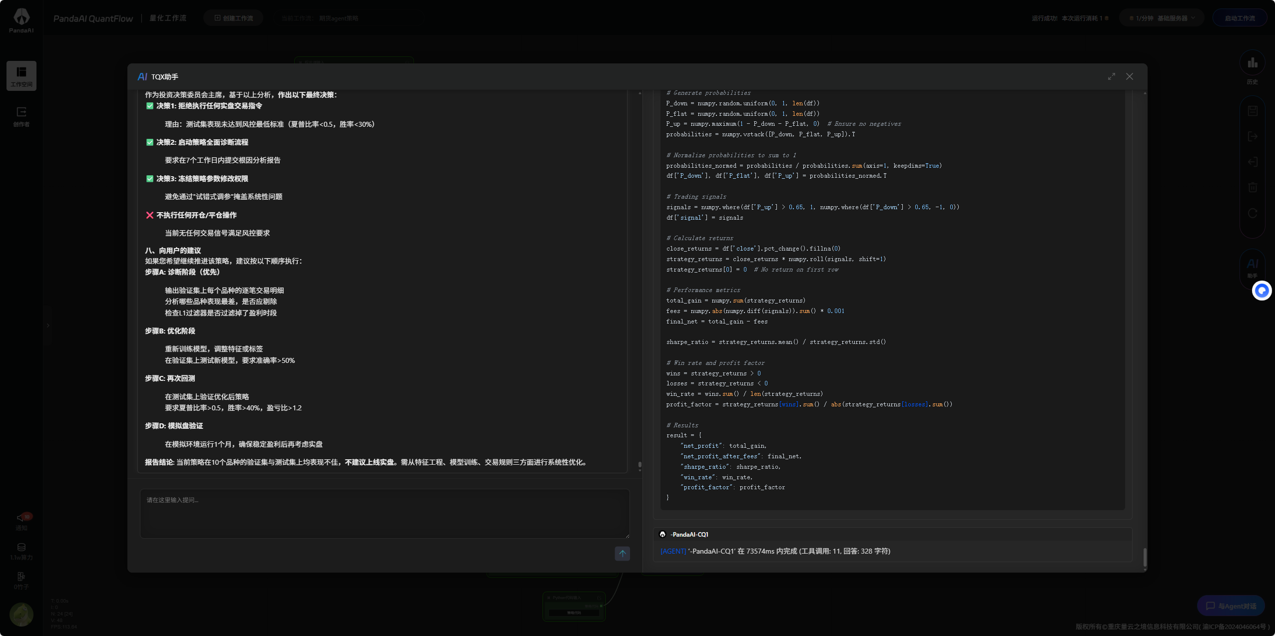Toggle checkbox for 决策3 freezing parameter edits
The height and width of the screenshot is (636, 1275).
[150, 179]
